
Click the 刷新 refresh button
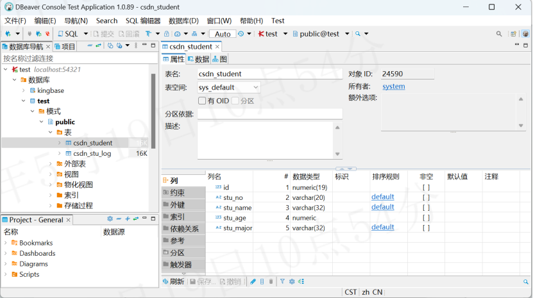tap(173, 281)
